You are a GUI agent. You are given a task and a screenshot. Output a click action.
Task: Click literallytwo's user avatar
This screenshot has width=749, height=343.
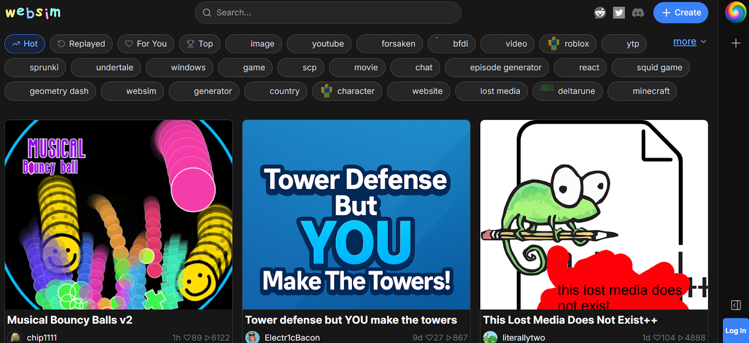(x=490, y=337)
